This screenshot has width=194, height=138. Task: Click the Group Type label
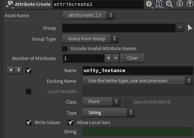click(44, 39)
